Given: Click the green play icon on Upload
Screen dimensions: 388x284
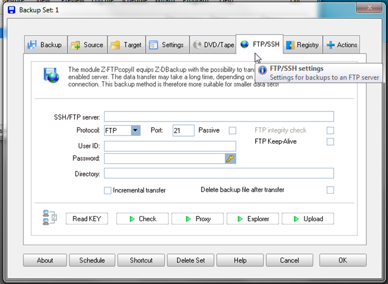Looking at the screenshot, I should pyautogui.click(x=296, y=219).
